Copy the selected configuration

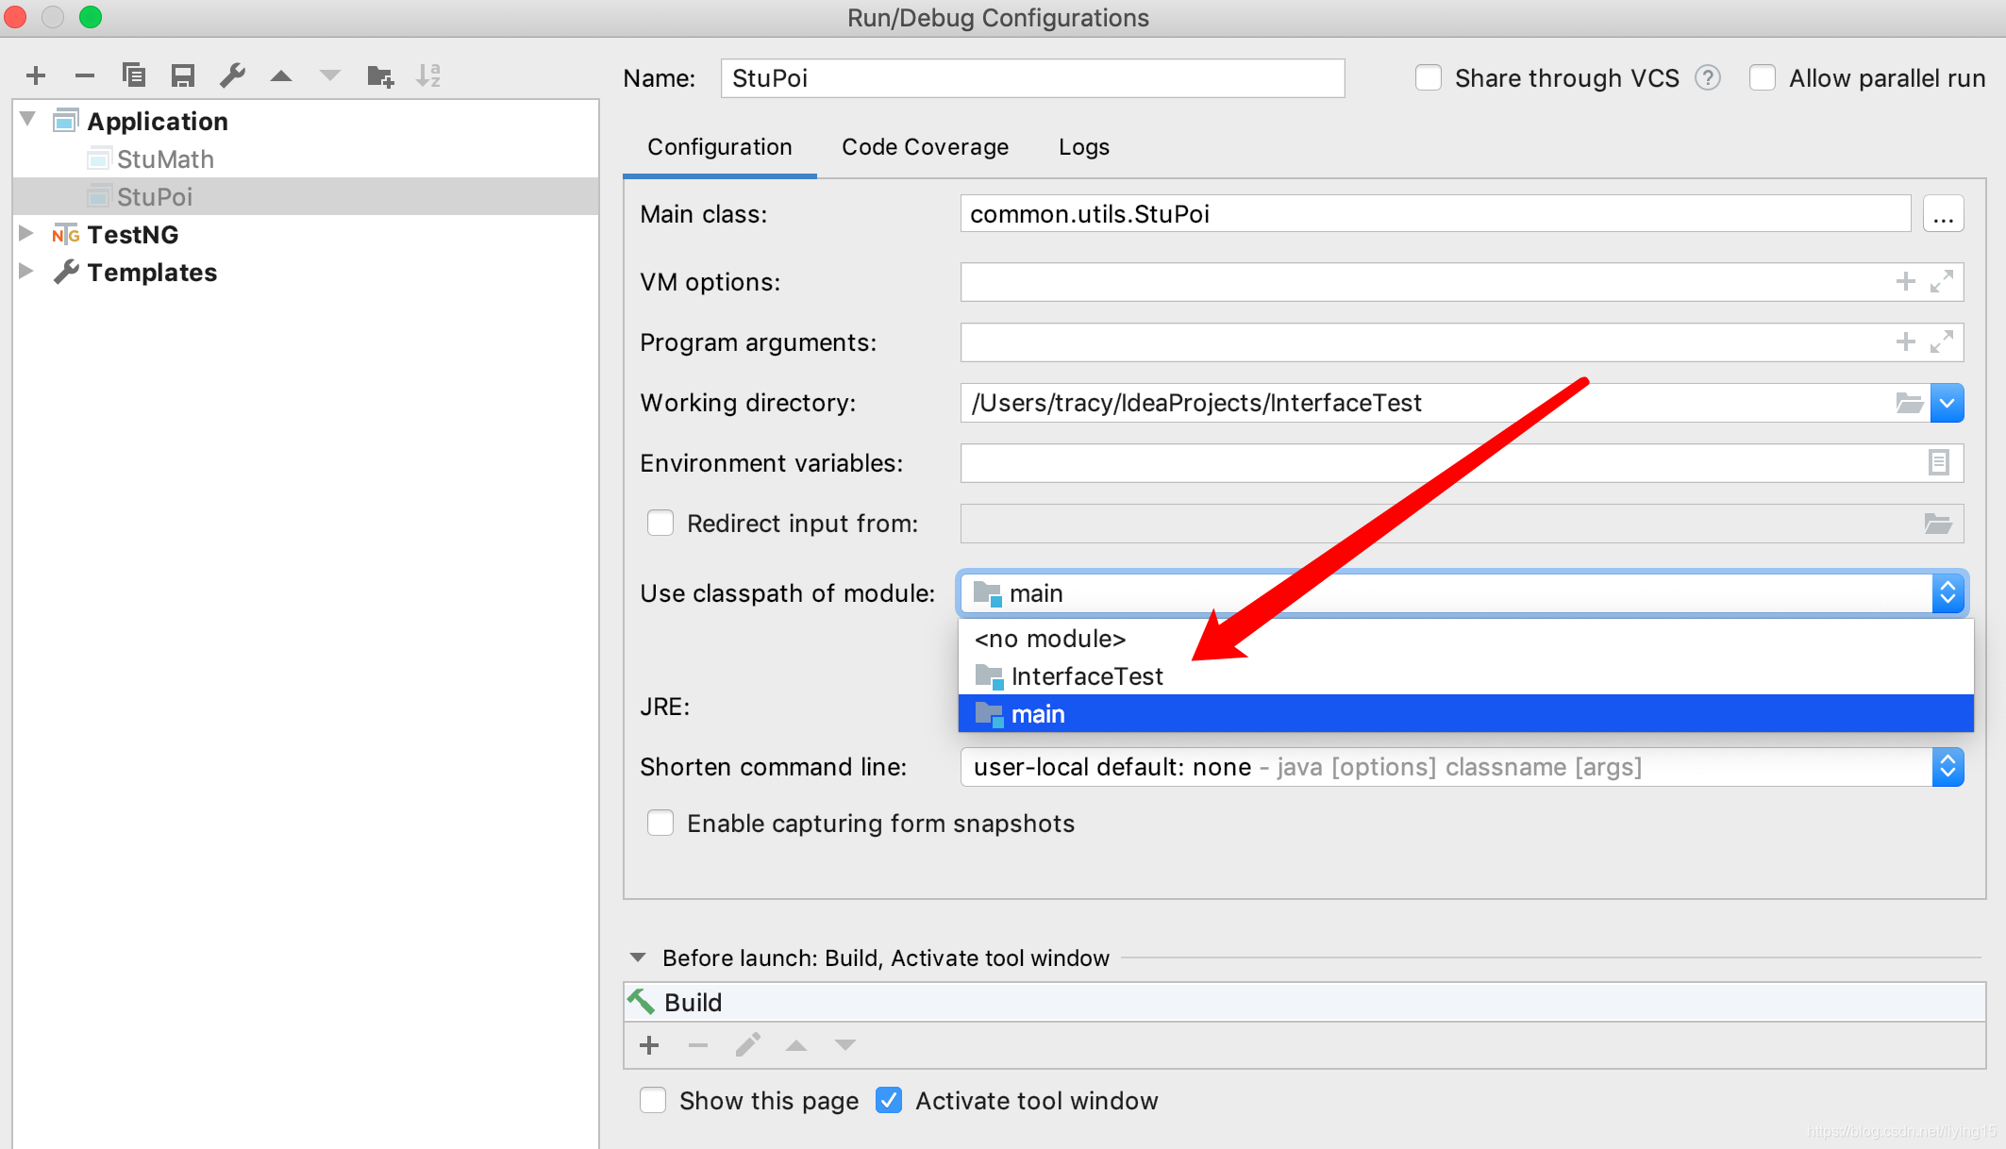click(x=134, y=75)
